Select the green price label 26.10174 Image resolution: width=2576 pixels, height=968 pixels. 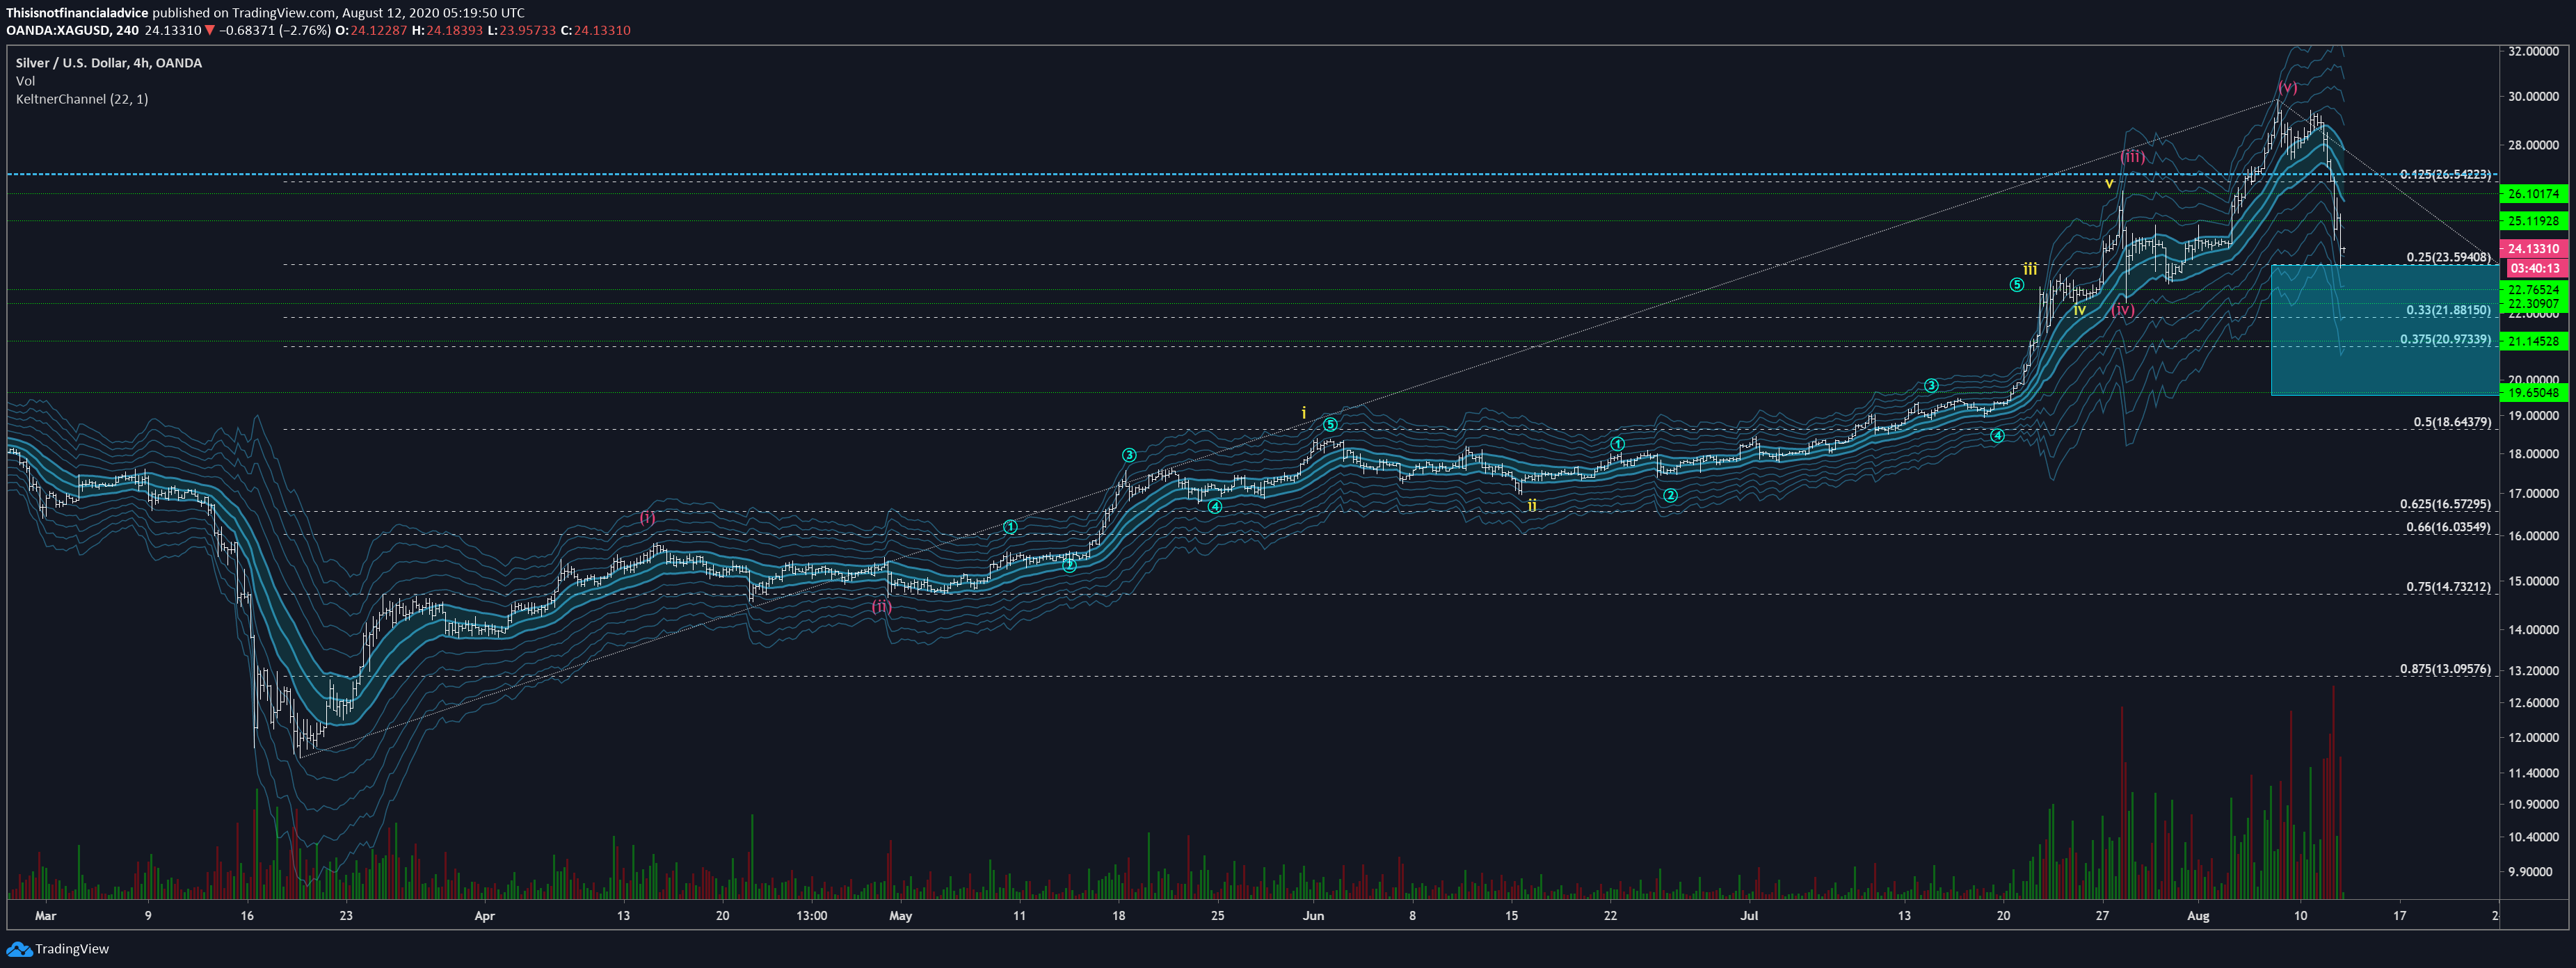click(x=2533, y=194)
